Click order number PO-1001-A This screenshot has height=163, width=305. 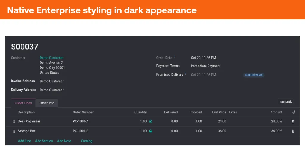click(80, 121)
